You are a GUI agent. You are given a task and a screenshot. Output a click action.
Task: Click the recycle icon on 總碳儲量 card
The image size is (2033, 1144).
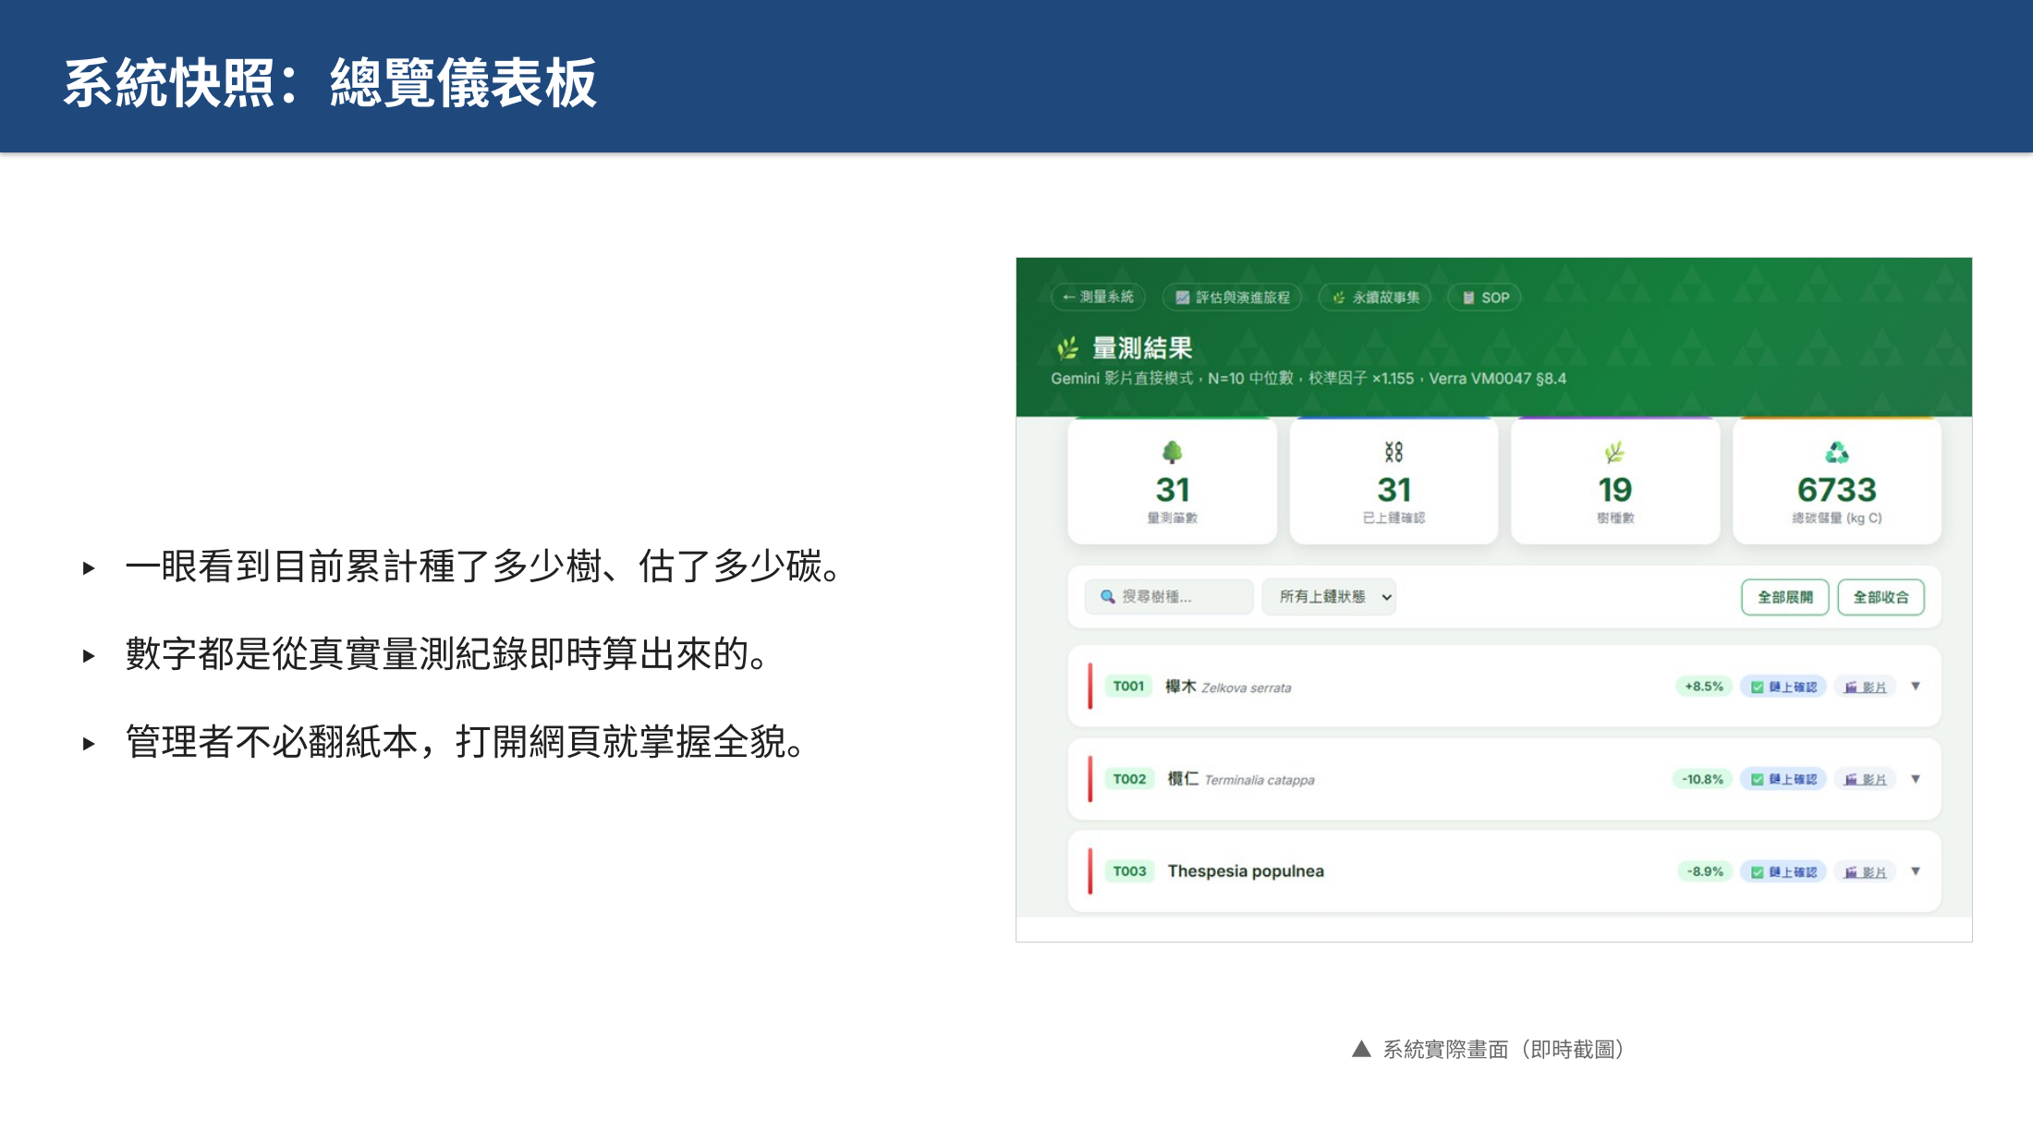[1837, 452]
